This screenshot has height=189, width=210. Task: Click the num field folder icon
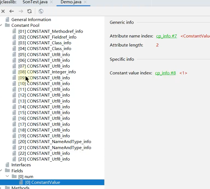click(x=14, y=176)
